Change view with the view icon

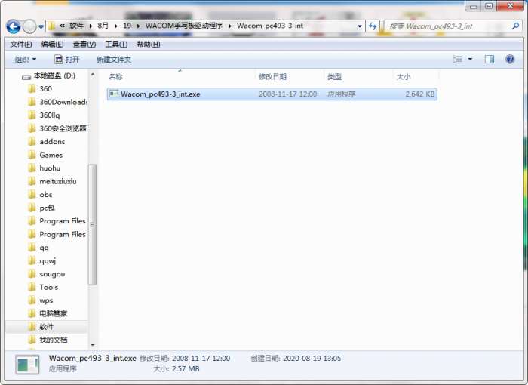tap(457, 60)
